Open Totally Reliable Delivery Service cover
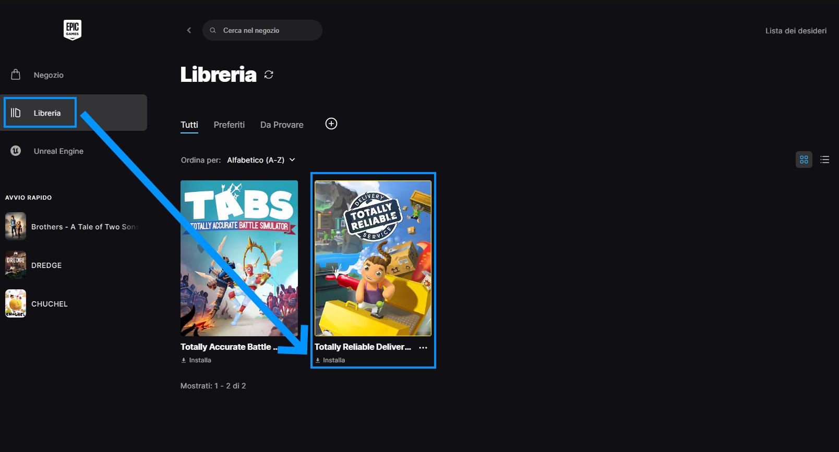 point(373,258)
